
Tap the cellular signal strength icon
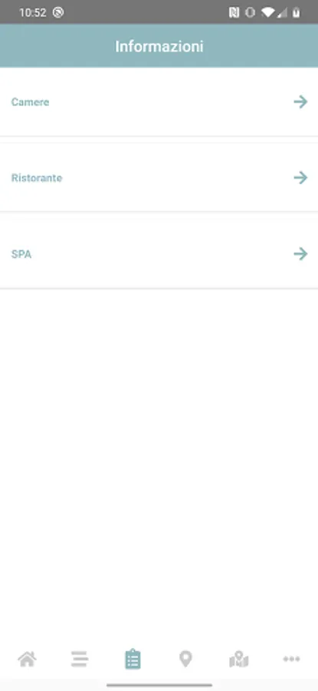(x=282, y=13)
